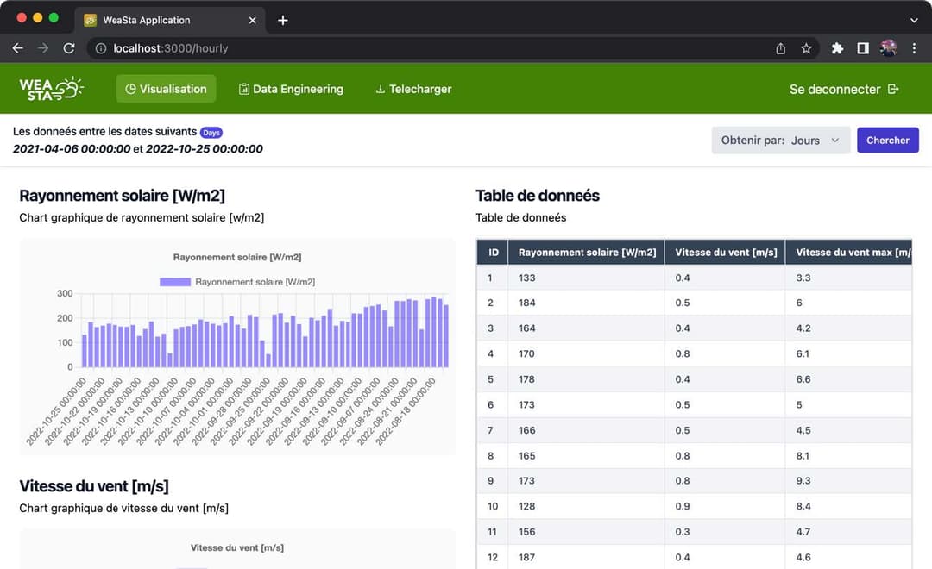Click the Rayonnement solaire [W/m2] column header
Image resolution: width=932 pixels, height=569 pixels.
click(587, 253)
